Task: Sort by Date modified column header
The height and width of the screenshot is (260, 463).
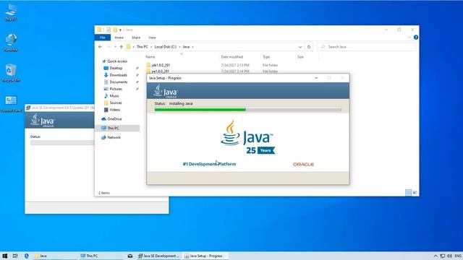Action: click(232, 57)
